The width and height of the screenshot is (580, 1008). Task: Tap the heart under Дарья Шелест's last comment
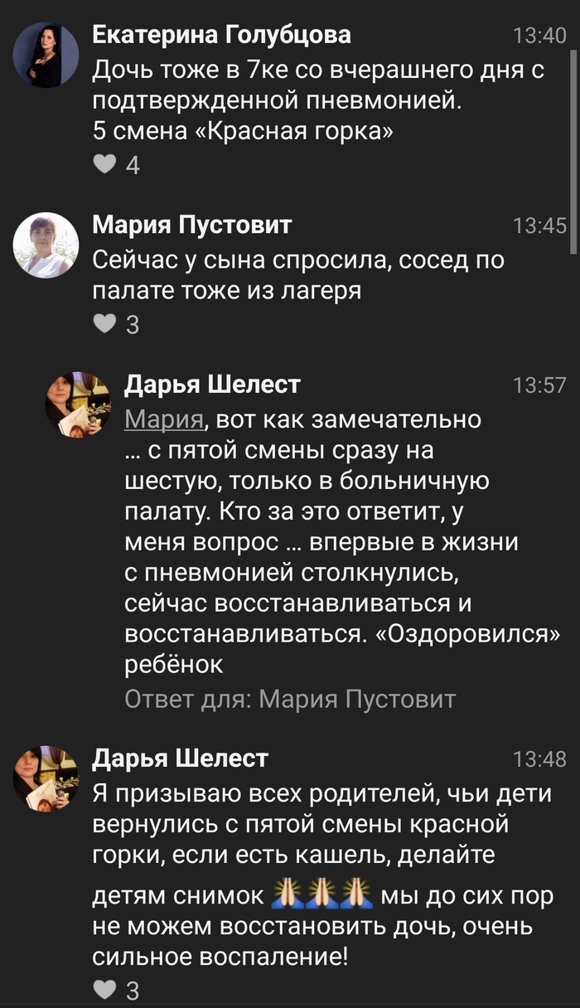pyautogui.click(x=104, y=989)
